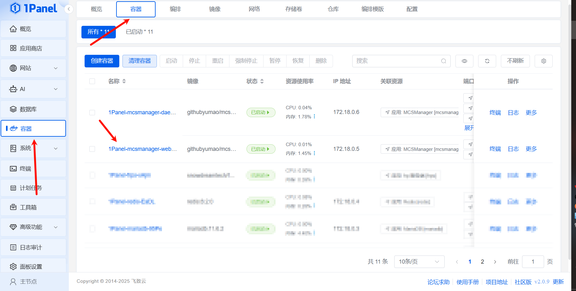Open the 1Panel-mcsmanager-web container link
Screen dimensions: 576x291
point(142,149)
